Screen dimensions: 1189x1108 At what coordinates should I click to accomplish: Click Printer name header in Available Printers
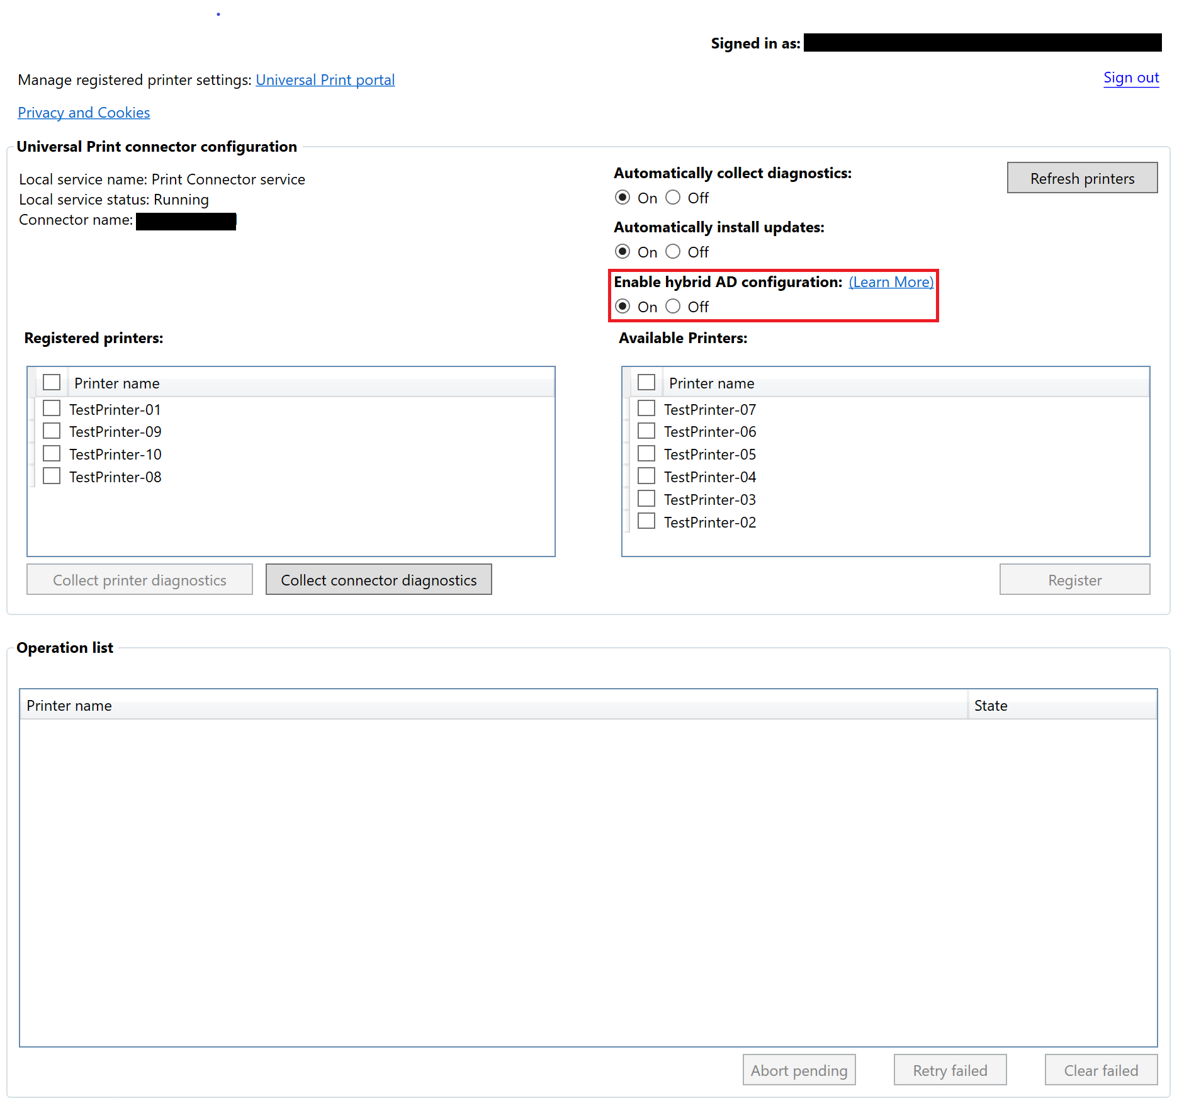coord(905,383)
